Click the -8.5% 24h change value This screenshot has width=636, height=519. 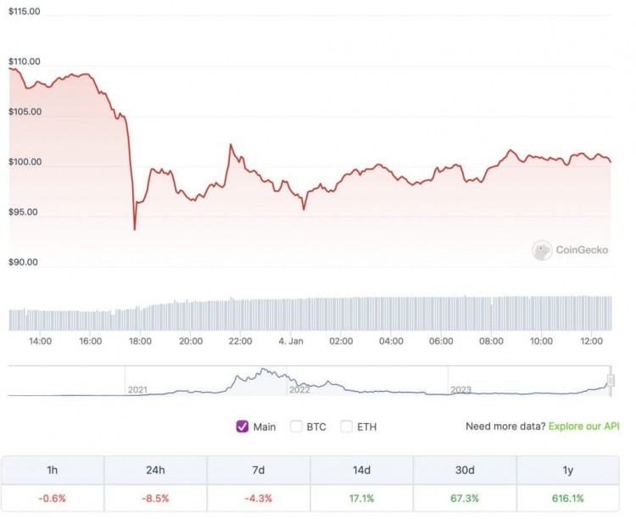[155, 498]
